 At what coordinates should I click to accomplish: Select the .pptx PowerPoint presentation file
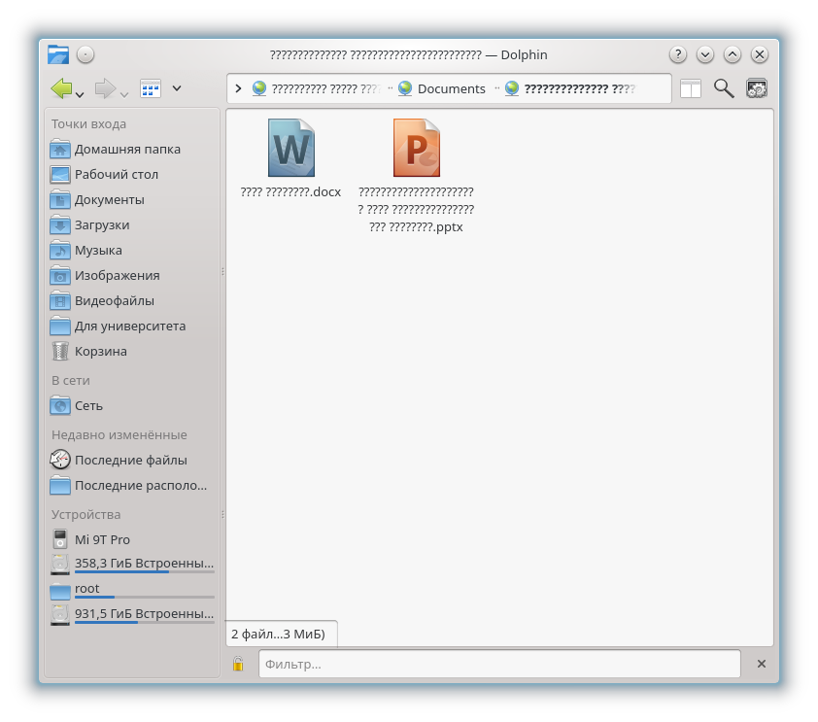coord(416,149)
